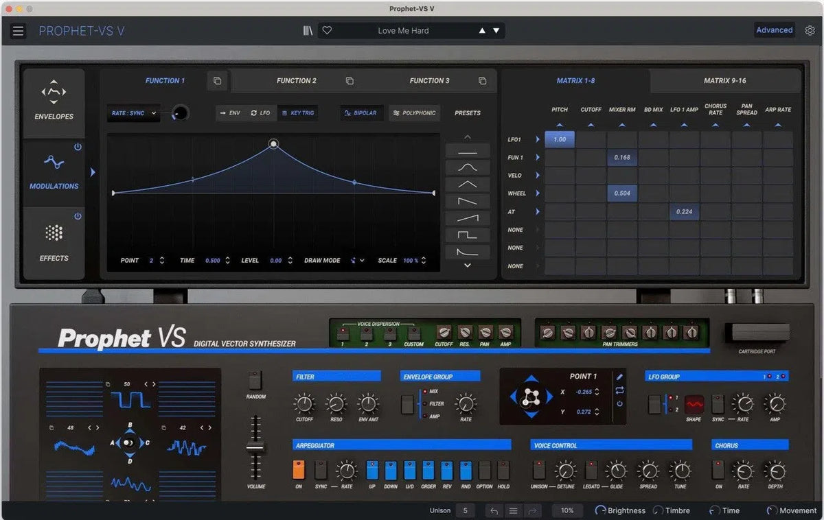This screenshot has width=824, height=520.
Task: Select the square wave shape preset
Action: [x=467, y=235]
